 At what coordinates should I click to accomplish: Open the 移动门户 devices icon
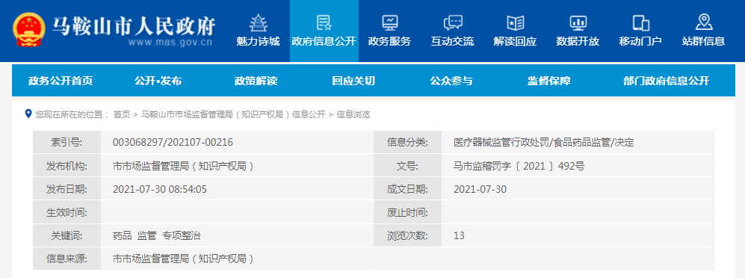tap(640, 22)
